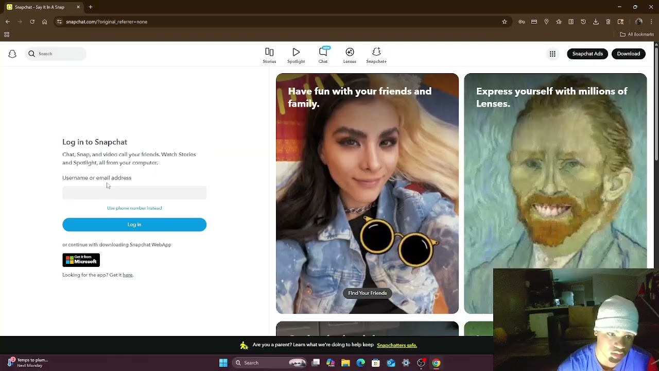Click the browser Home icon
Image resolution: width=659 pixels, height=371 pixels.
(44, 22)
